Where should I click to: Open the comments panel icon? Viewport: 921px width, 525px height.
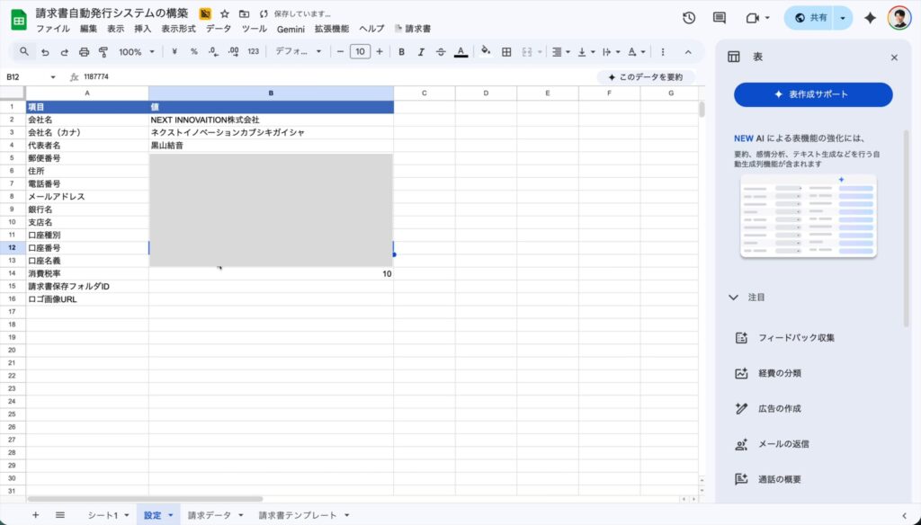(719, 18)
